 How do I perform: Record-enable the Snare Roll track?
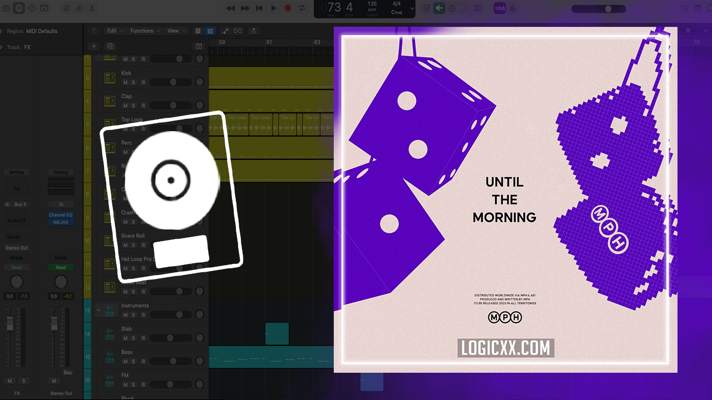coord(143,245)
